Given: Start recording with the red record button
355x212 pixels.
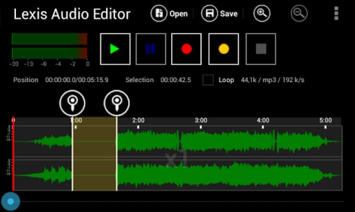Looking at the screenshot, I should click(186, 49).
